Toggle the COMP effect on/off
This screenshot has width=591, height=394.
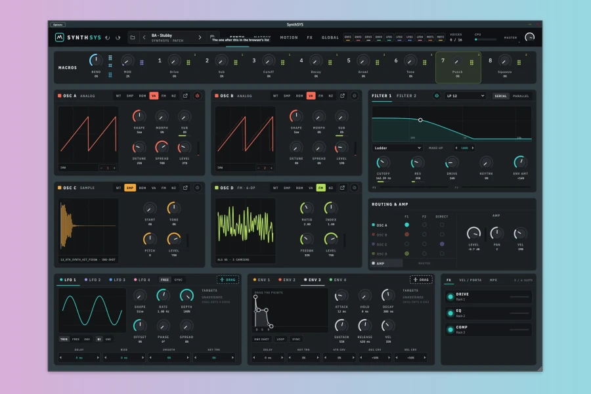(x=450, y=330)
